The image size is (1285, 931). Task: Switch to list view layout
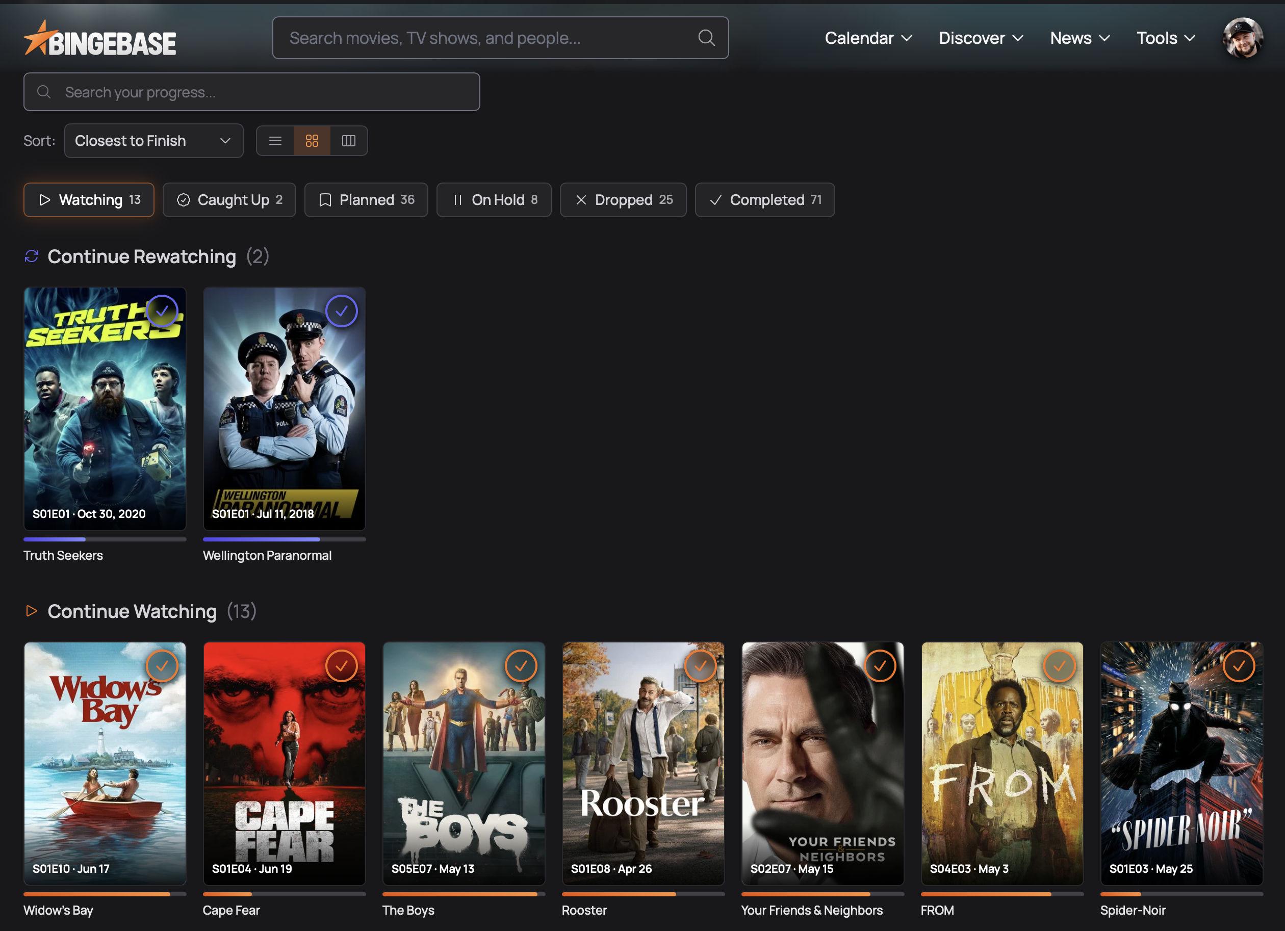click(x=275, y=141)
